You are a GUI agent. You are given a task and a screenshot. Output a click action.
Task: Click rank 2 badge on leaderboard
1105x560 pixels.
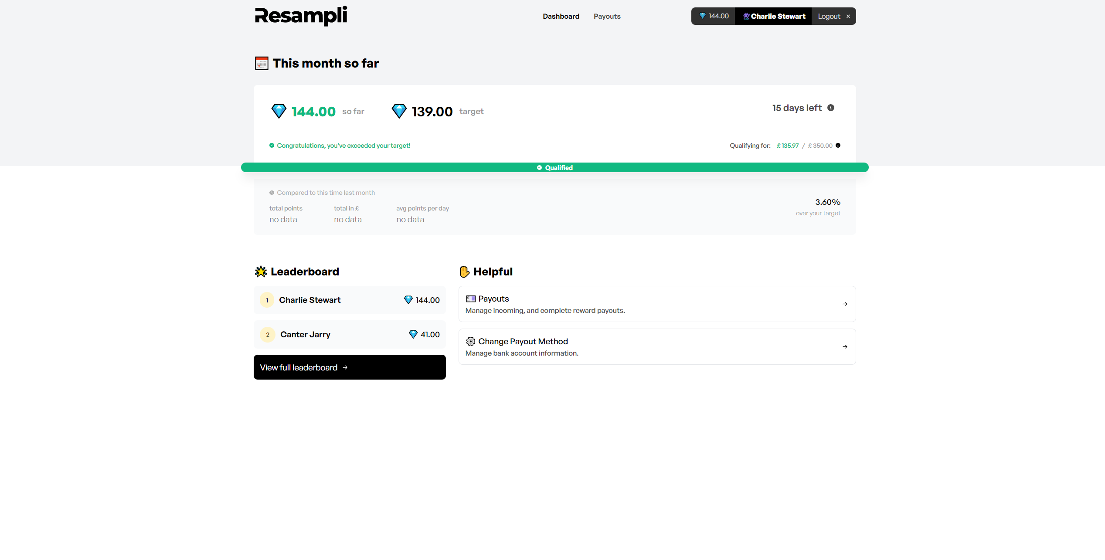[267, 335]
